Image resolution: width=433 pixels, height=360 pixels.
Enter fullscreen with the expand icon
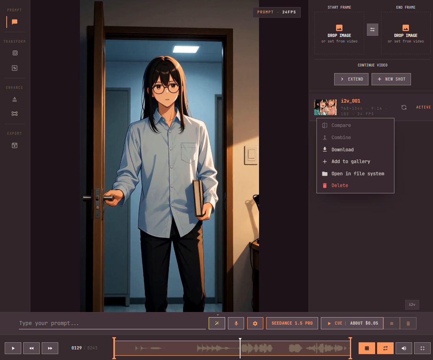coord(422,348)
